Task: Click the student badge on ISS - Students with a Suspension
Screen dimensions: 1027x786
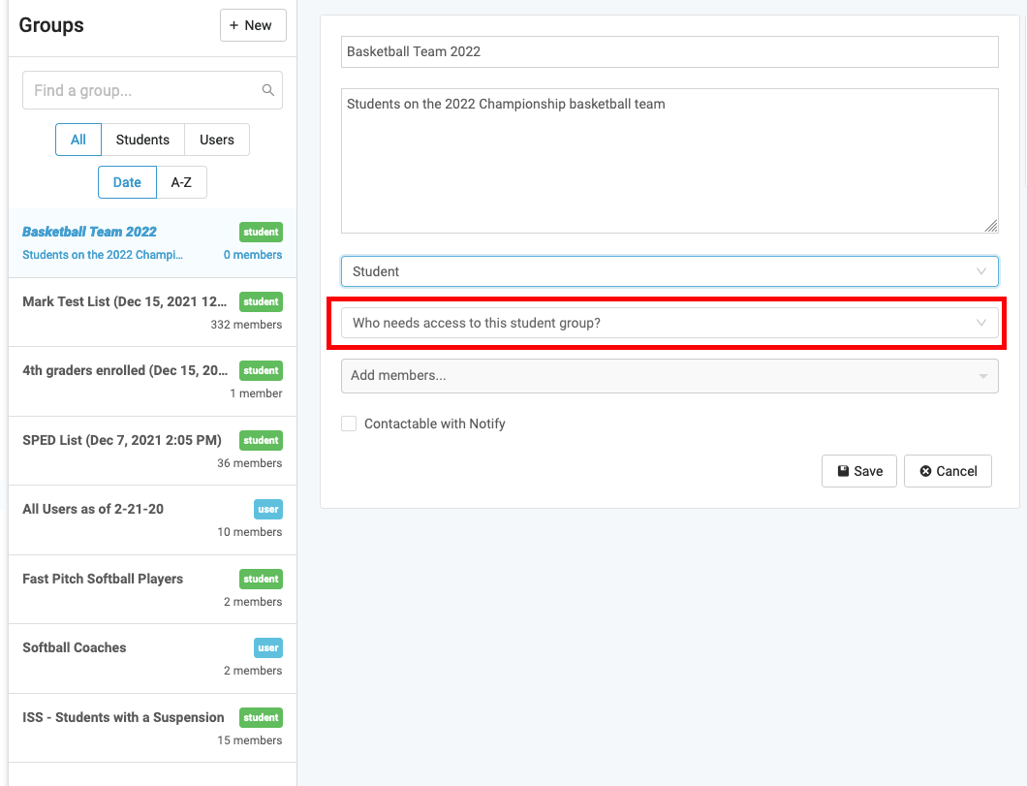Action: [x=261, y=717]
